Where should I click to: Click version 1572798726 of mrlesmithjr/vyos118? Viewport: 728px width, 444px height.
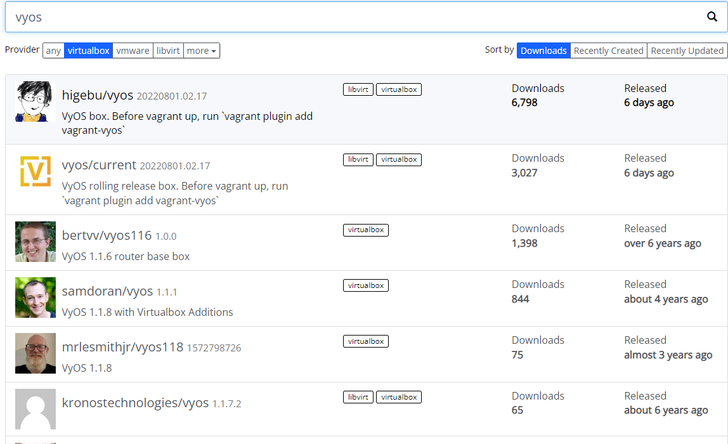click(x=214, y=348)
